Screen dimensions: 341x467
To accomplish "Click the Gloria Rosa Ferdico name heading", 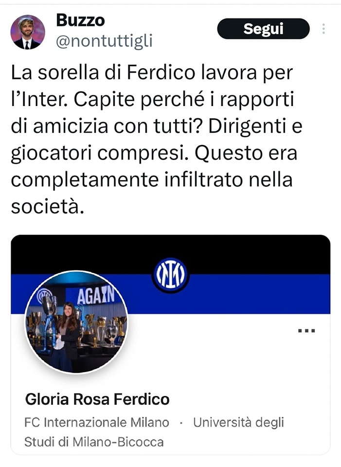I will 97,399.
